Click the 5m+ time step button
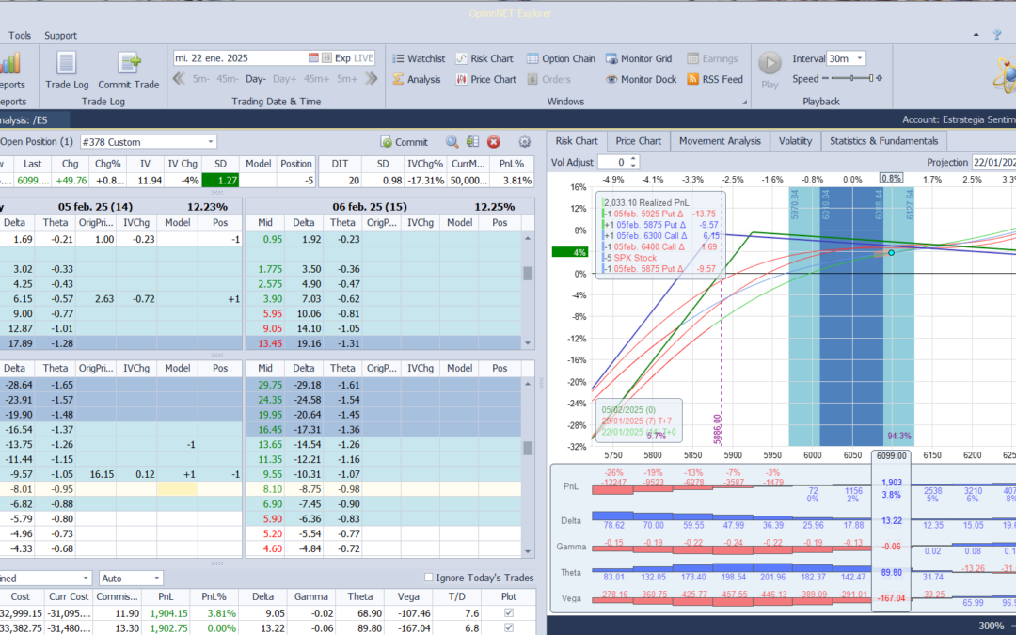Viewport: 1016px width, 635px height. click(x=346, y=79)
